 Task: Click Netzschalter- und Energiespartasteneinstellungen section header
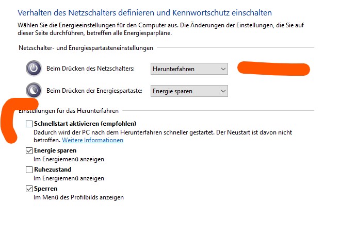pos(86,48)
